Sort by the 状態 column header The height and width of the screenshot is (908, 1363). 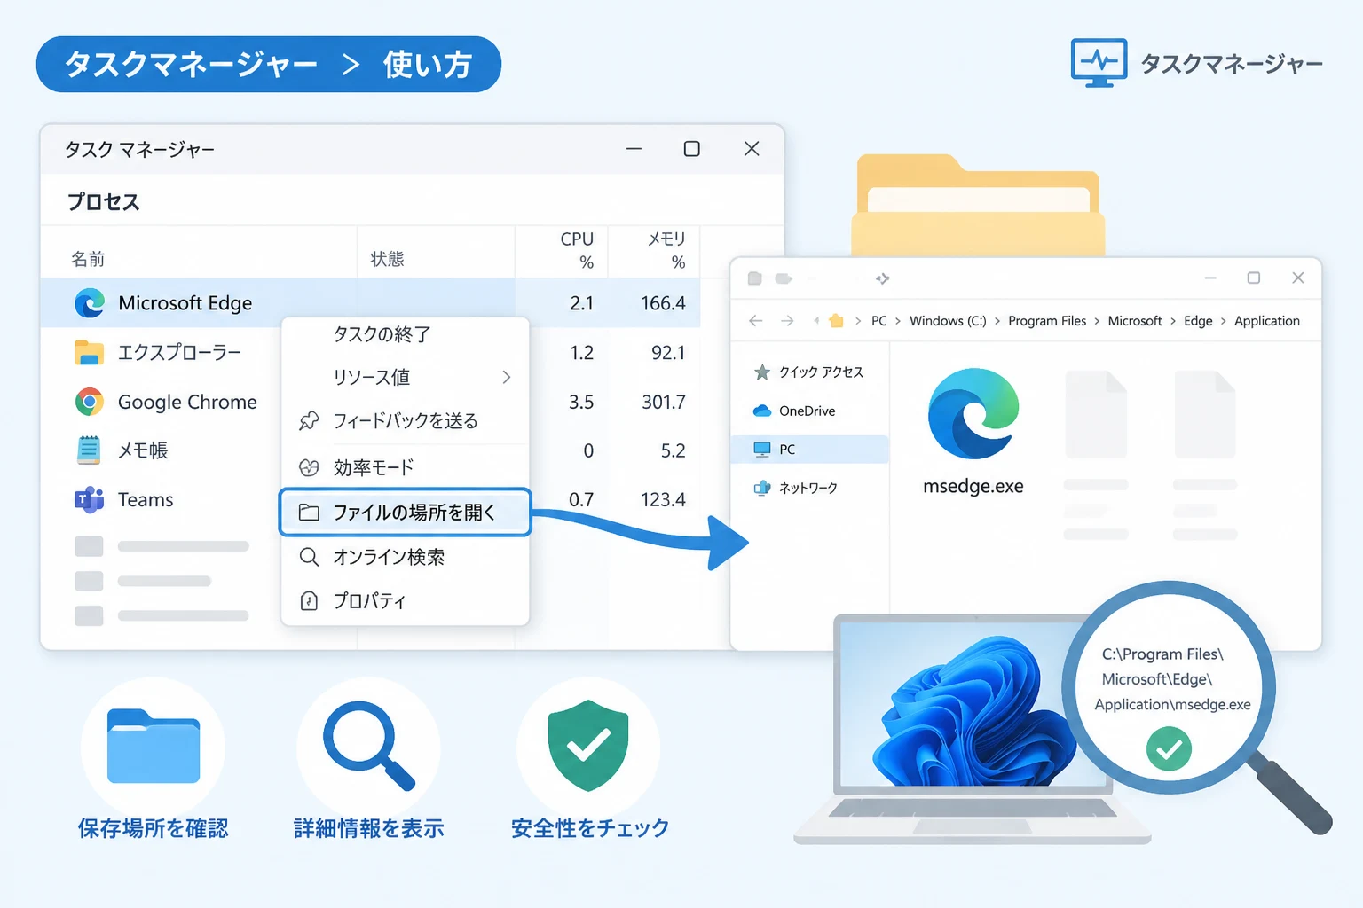(x=387, y=259)
